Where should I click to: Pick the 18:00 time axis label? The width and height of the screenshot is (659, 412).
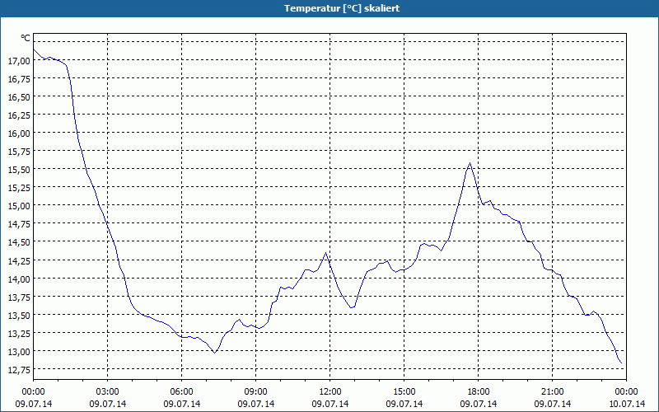[x=479, y=391]
